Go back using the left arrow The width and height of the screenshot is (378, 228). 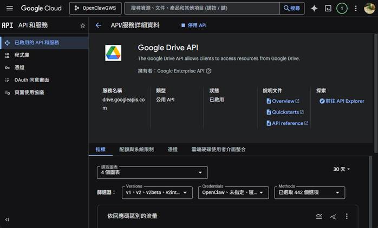click(x=98, y=25)
